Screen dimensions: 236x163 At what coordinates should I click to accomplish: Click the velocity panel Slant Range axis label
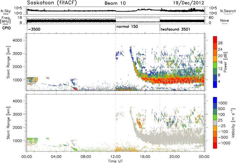(8, 123)
